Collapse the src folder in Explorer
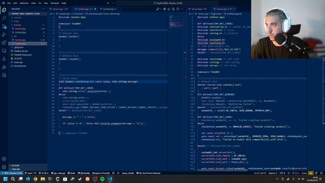Screen dimensions: 325x183 27,36
